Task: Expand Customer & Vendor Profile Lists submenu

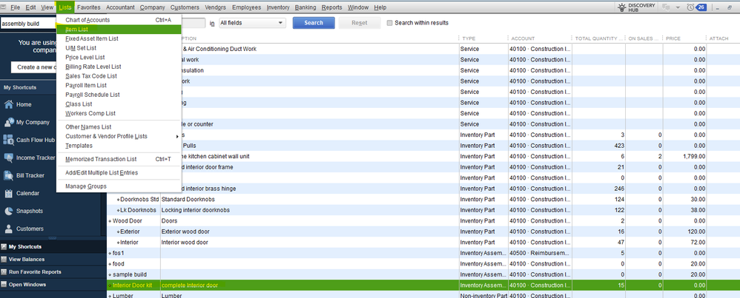Action: point(119,137)
